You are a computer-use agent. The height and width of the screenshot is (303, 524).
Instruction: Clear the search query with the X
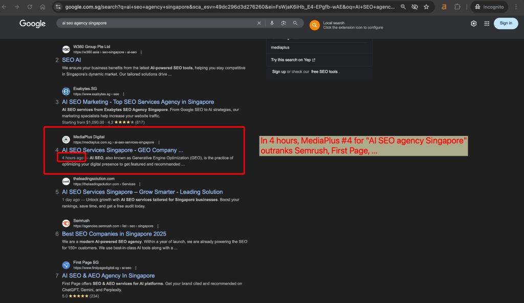click(259, 23)
